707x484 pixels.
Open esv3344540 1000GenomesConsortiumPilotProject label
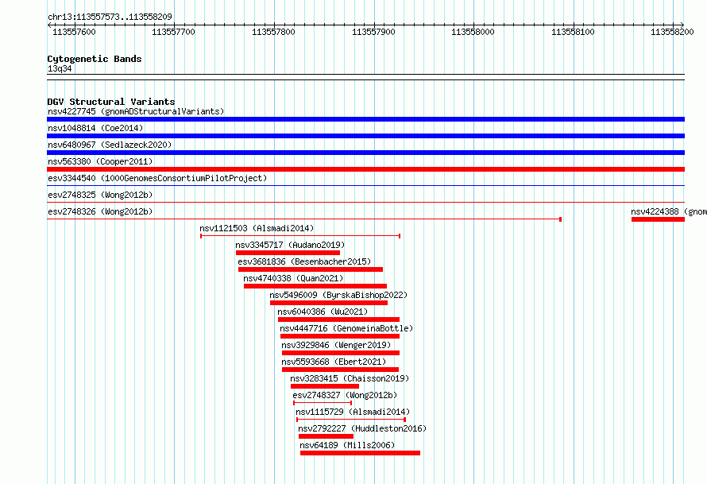pos(157,178)
